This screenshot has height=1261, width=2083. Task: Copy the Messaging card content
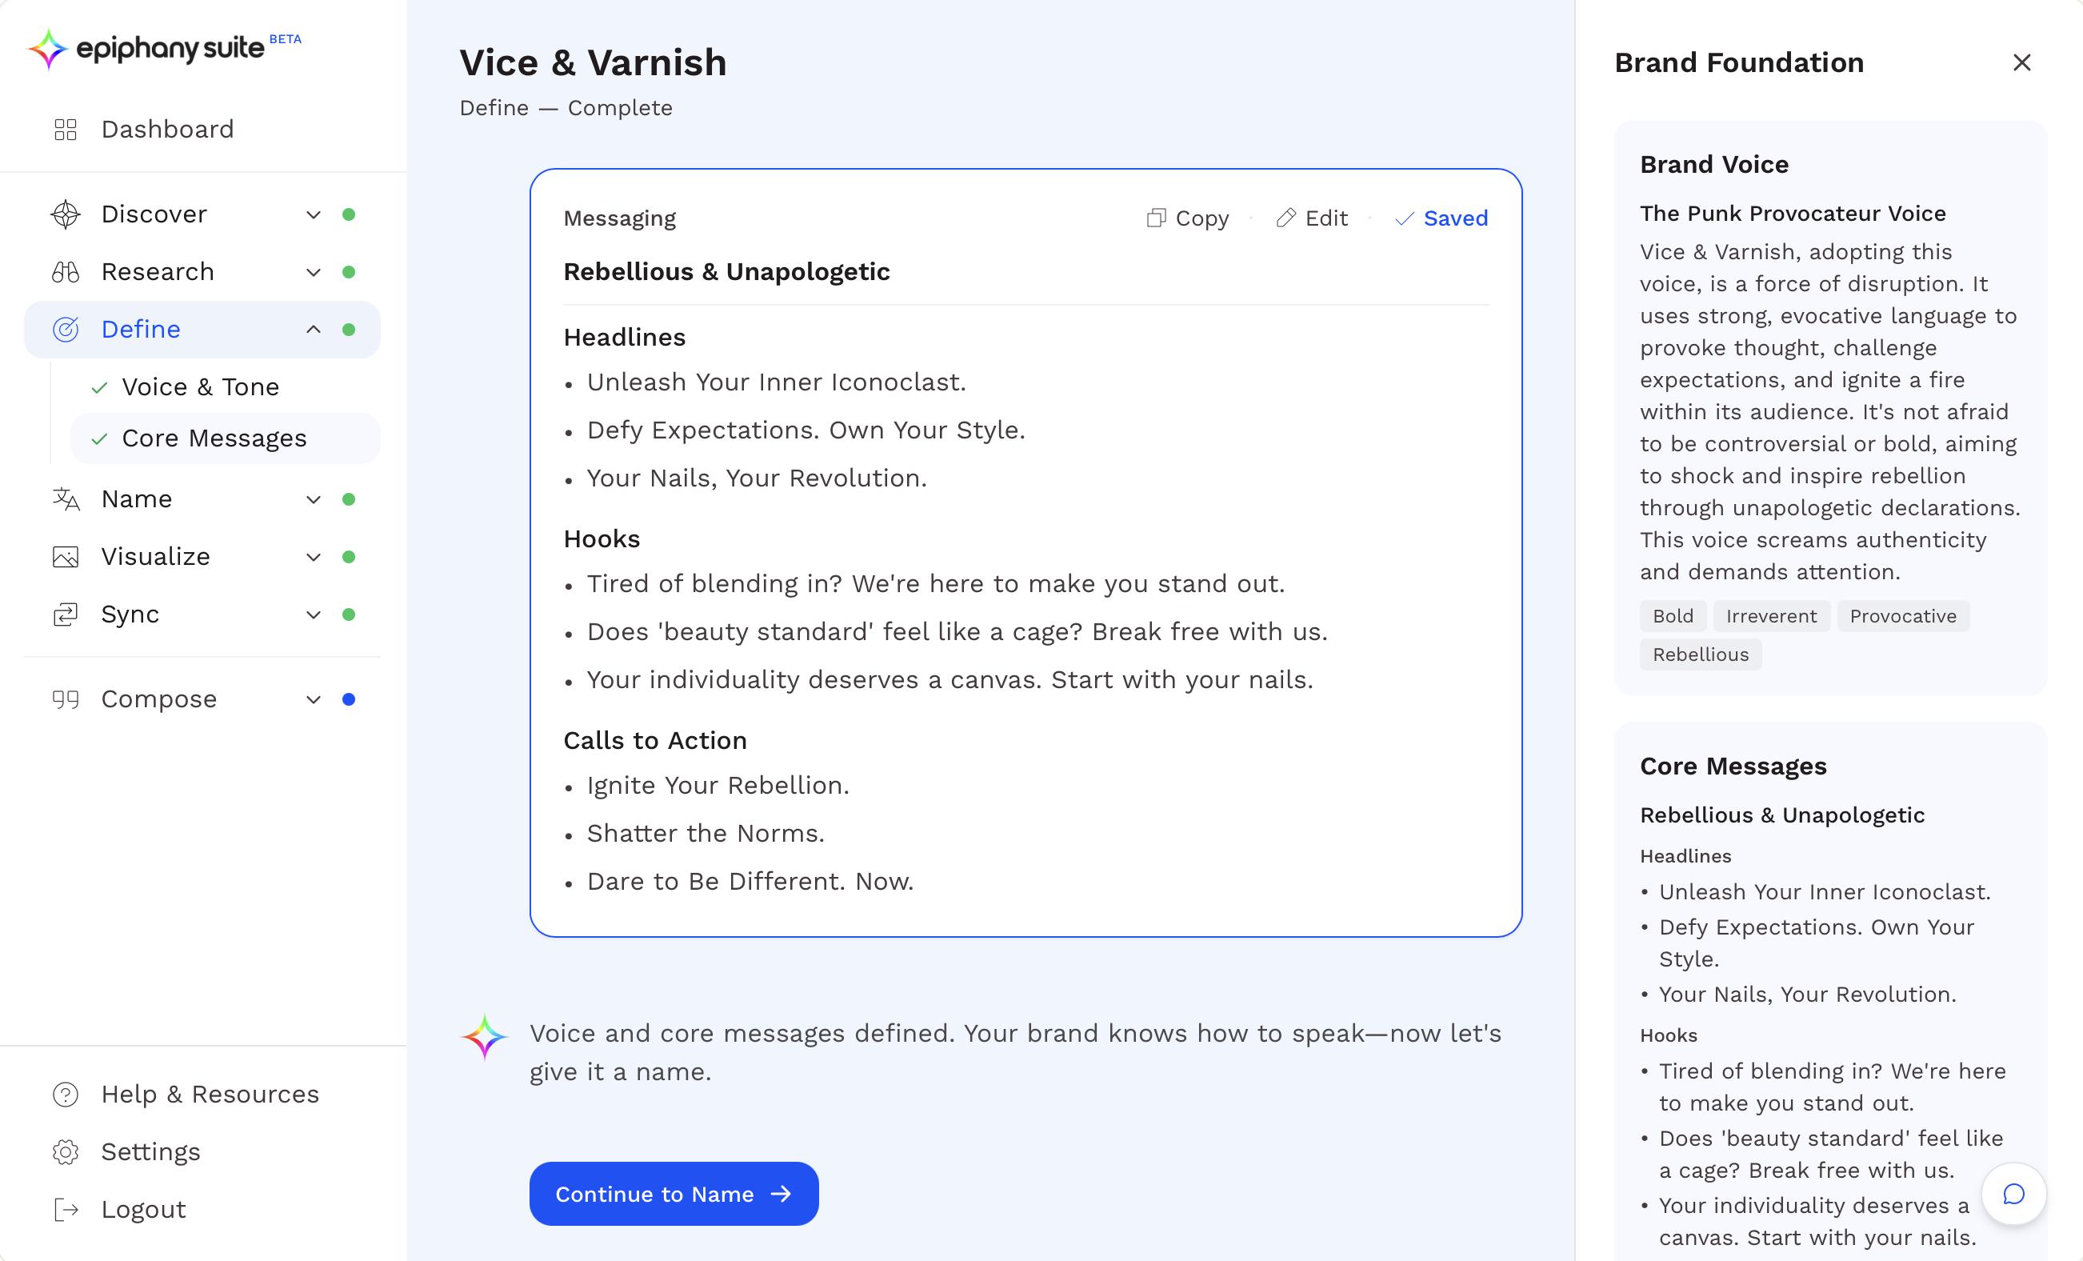tap(1187, 218)
